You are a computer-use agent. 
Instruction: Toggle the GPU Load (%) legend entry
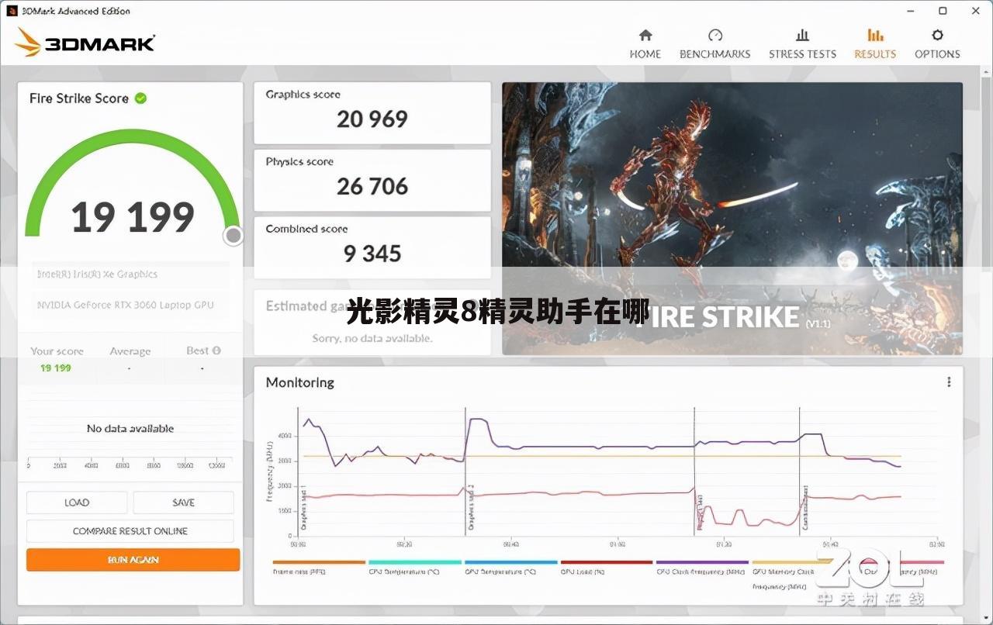tap(606, 567)
